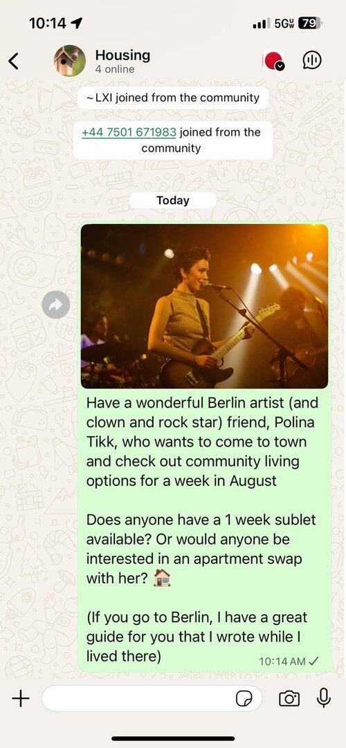This screenshot has height=748, width=346.
Task: Forward the photo message with arrow icon
Action: click(56, 305)
